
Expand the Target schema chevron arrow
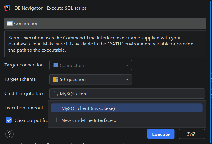[x=127, y=79]
